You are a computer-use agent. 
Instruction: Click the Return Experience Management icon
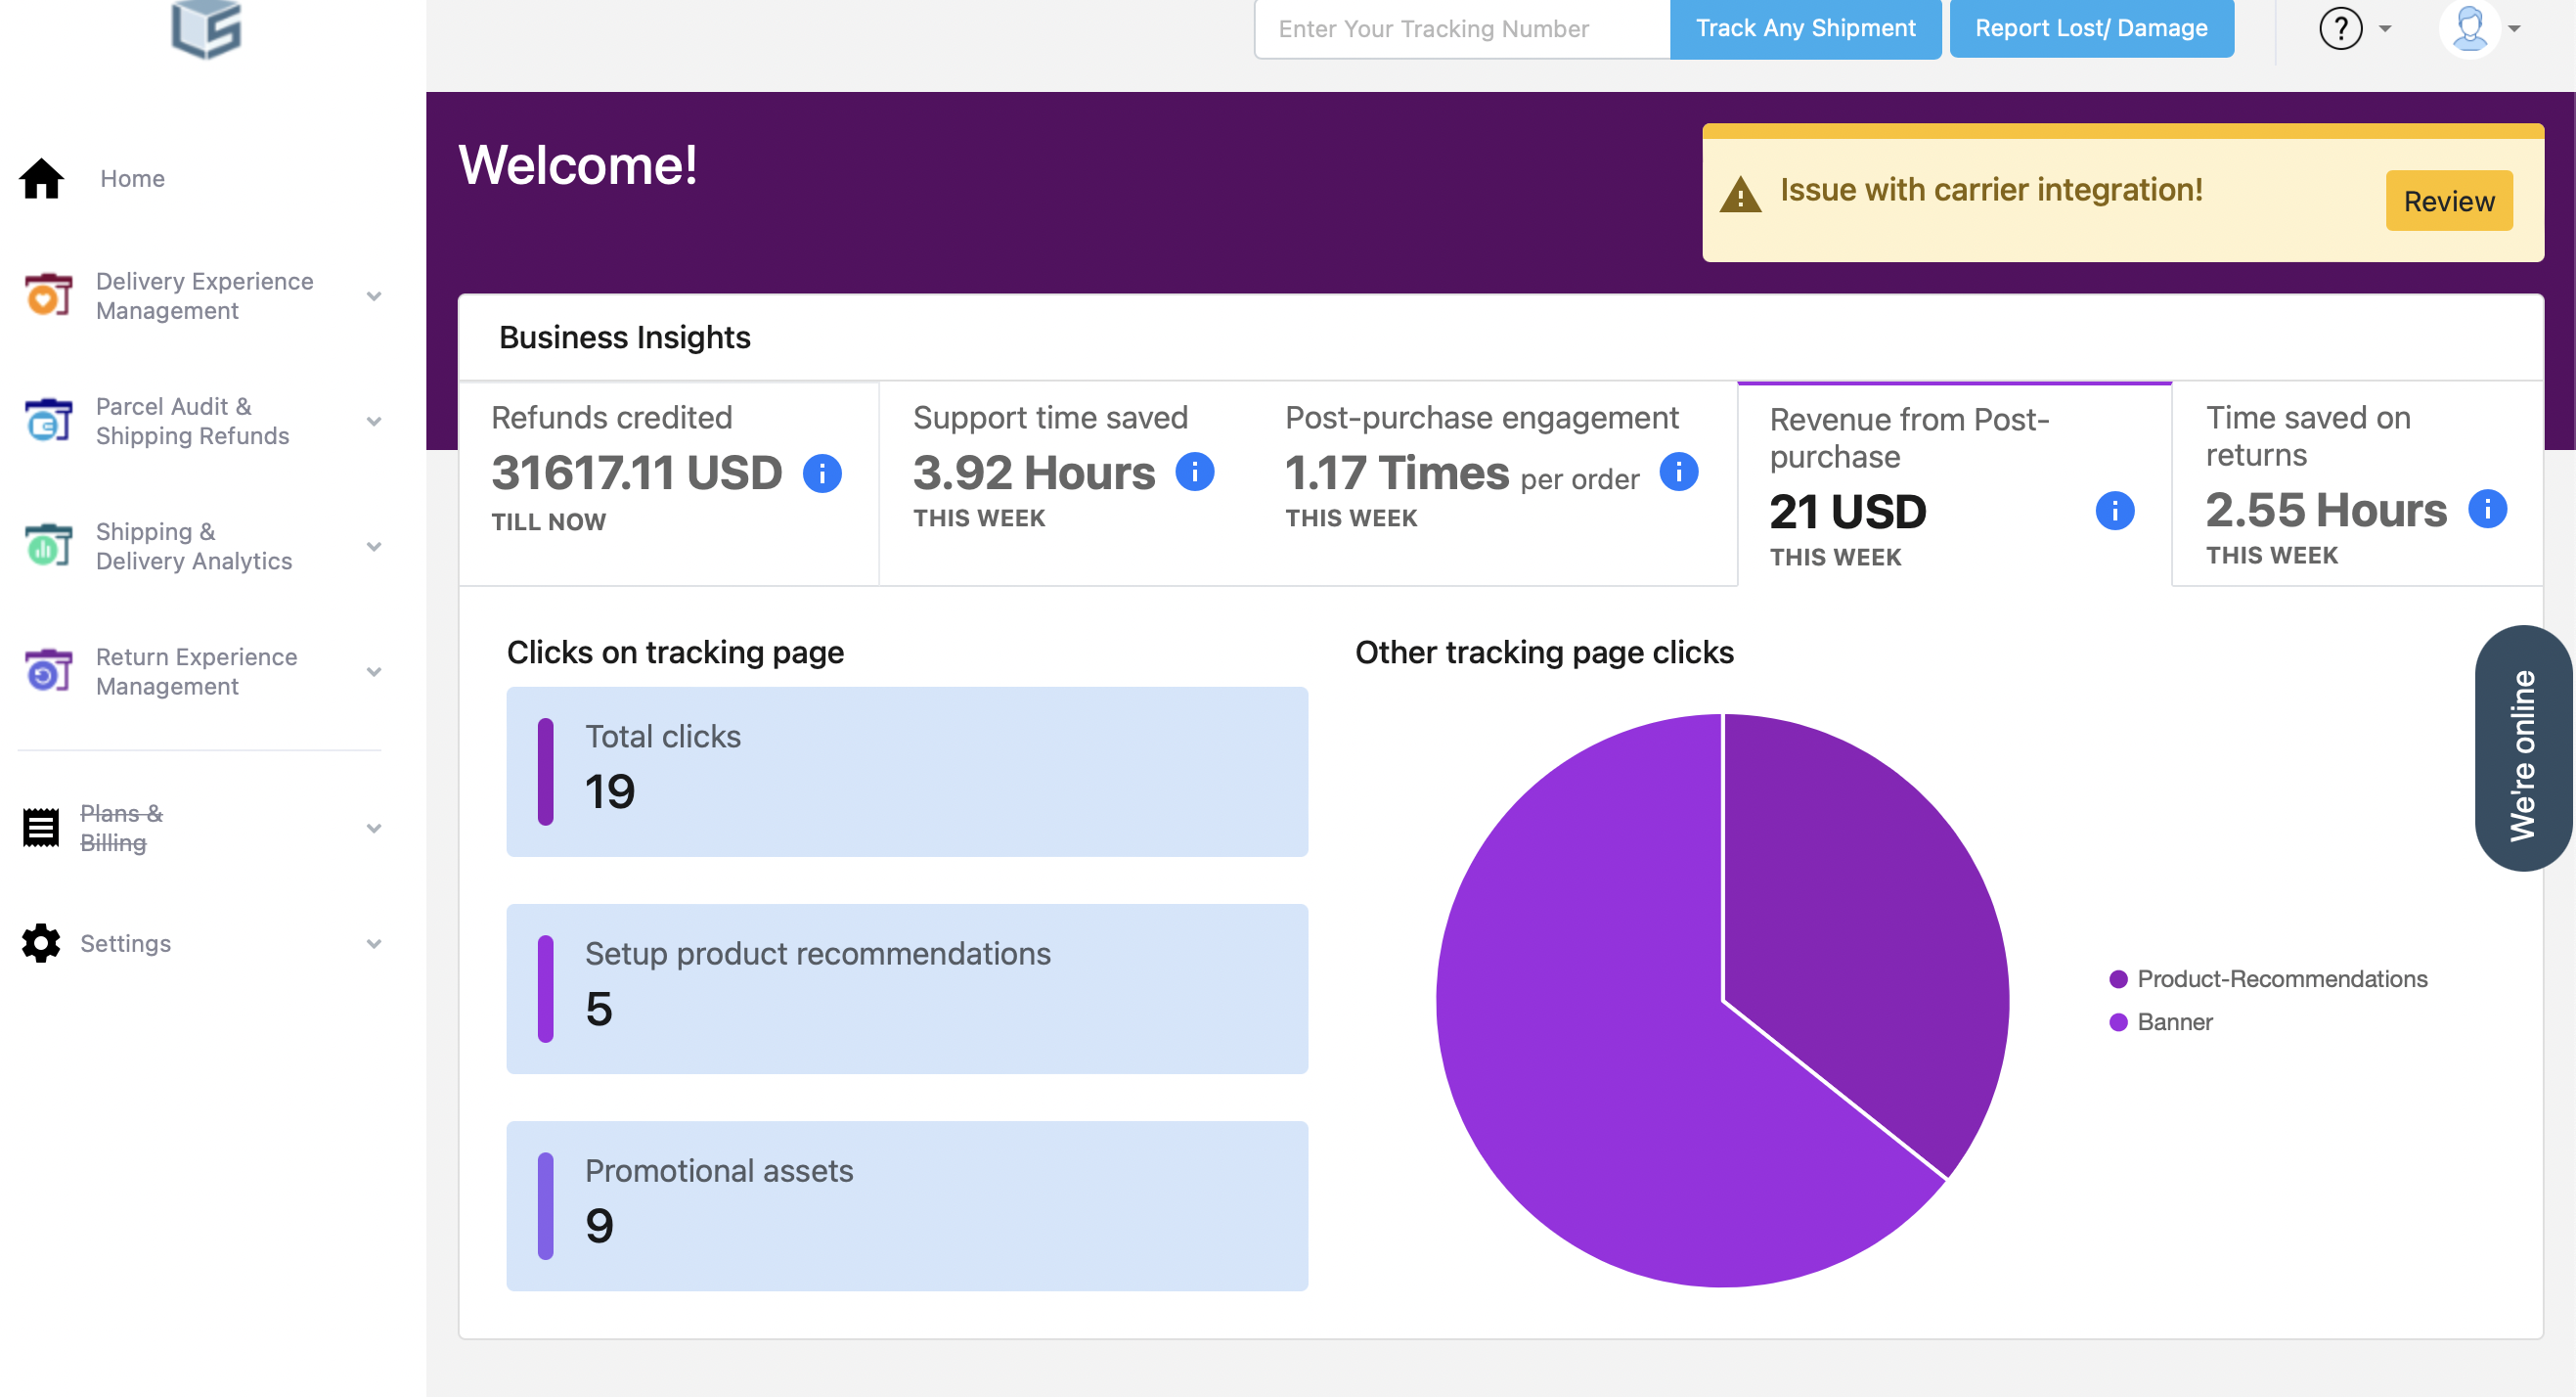pyautogui.click(x=48, y=671)
